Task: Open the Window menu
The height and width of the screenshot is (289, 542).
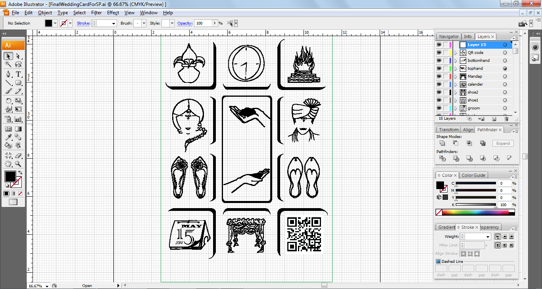Action: click(x=149, y=13)
